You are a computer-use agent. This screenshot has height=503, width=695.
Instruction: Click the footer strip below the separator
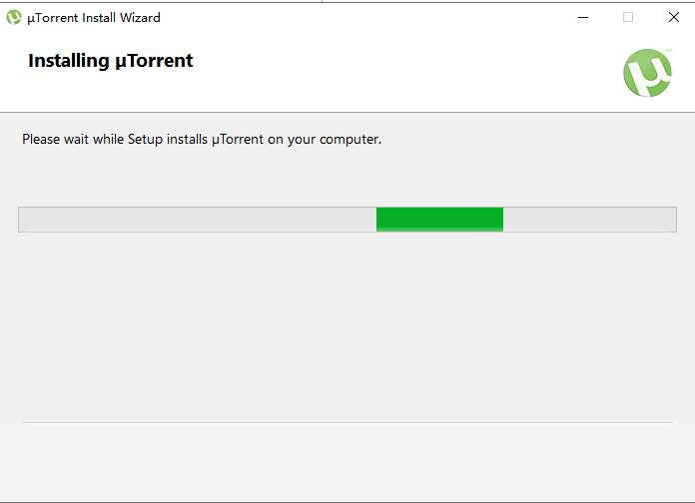pos(347,461)
